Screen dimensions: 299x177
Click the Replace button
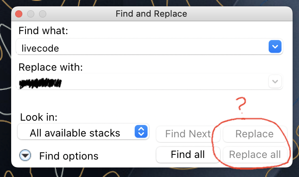[x=254, y=134]
